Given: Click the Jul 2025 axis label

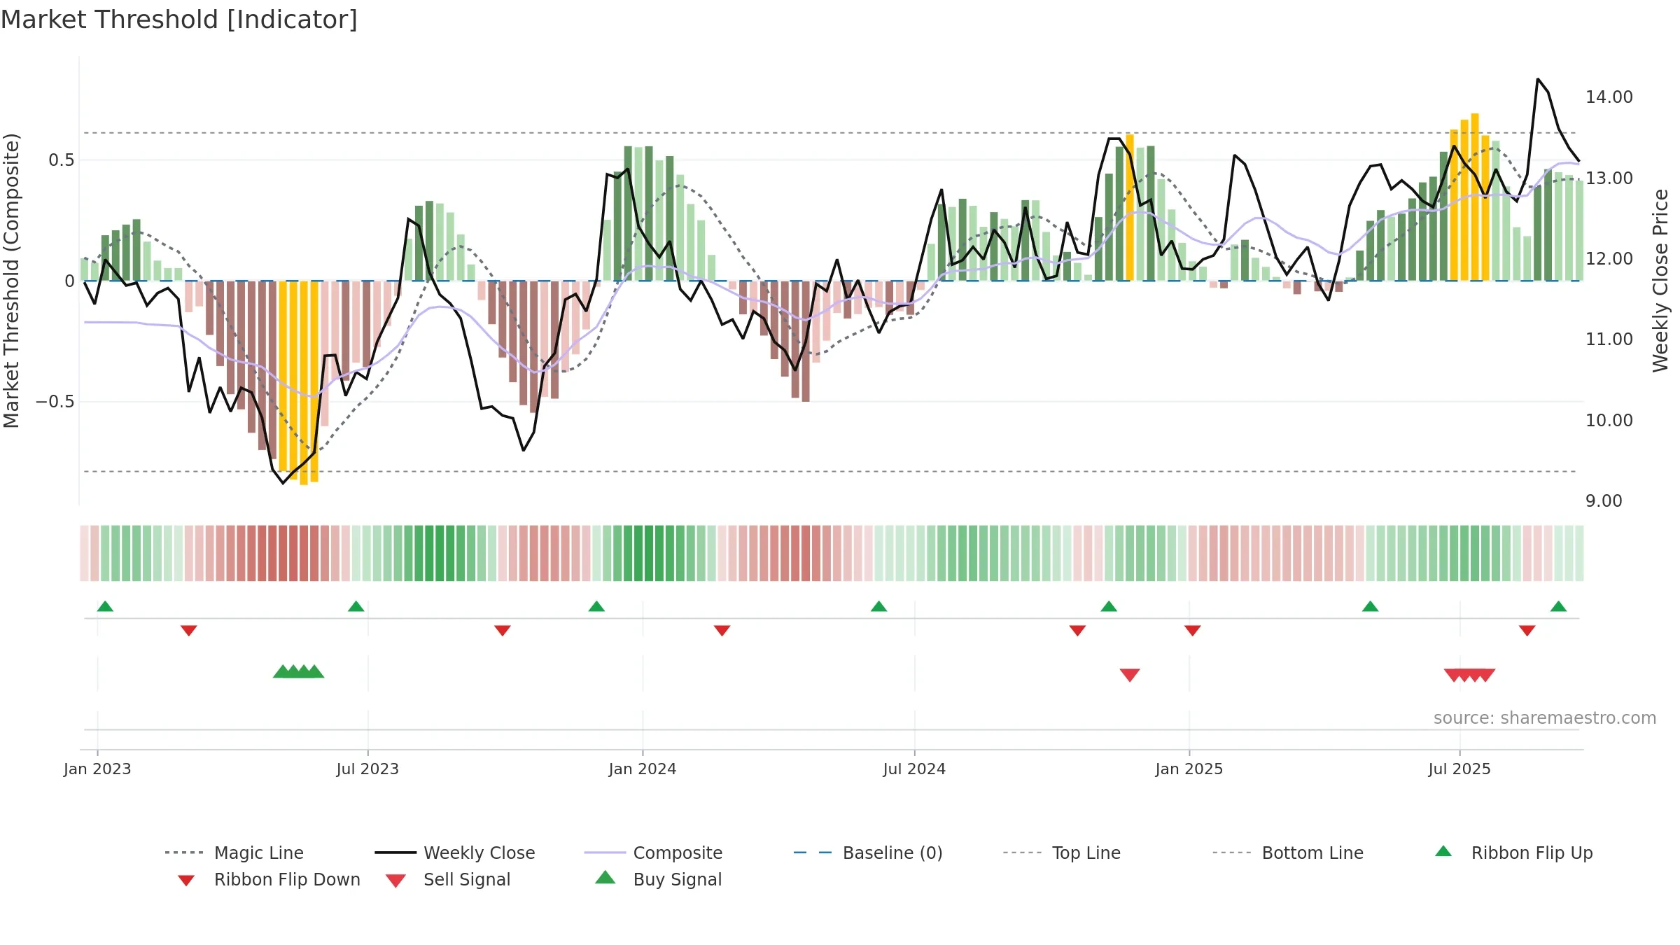Looking at the screenshot, I should (1459, 769).
